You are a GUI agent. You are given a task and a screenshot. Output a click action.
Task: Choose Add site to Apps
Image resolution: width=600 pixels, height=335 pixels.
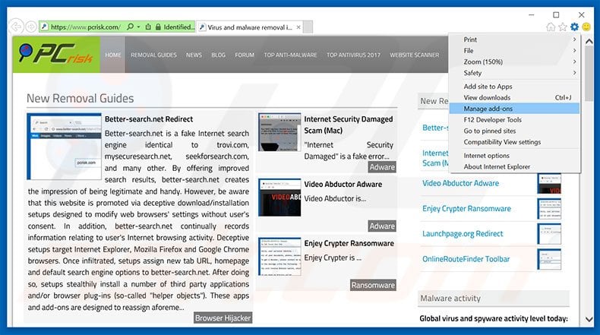coord(514,87)
